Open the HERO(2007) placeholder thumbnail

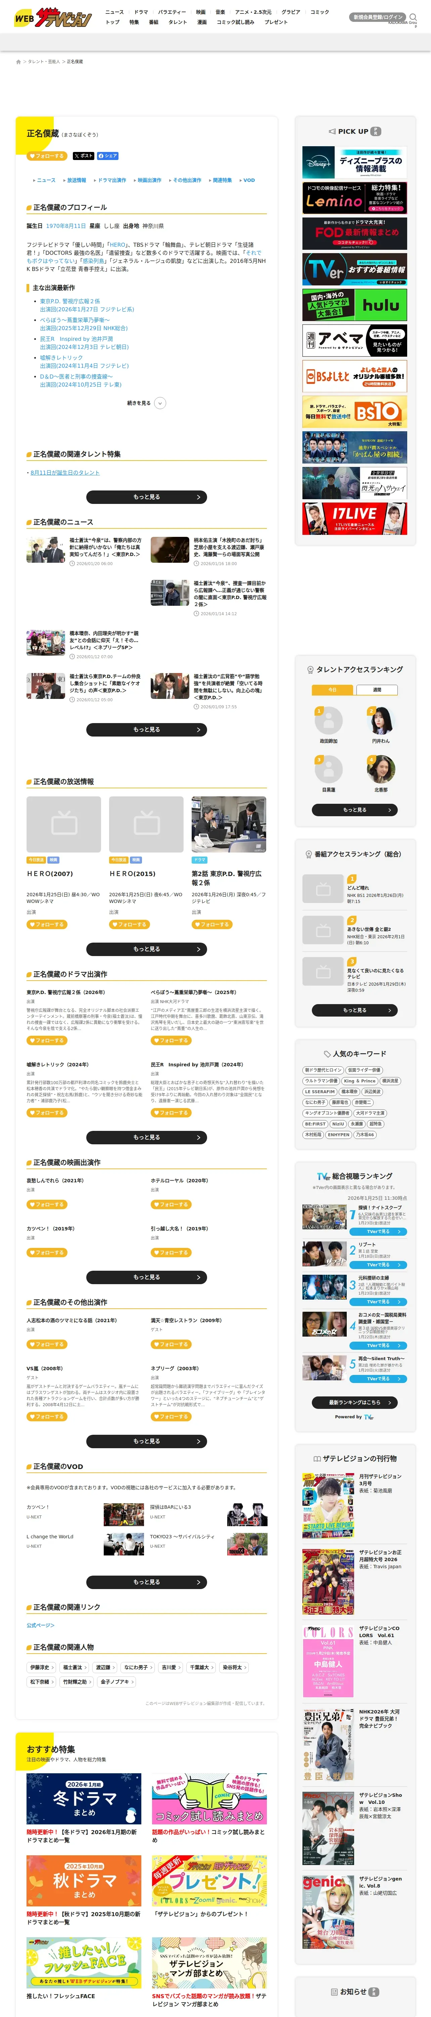[x=63, y=825]
